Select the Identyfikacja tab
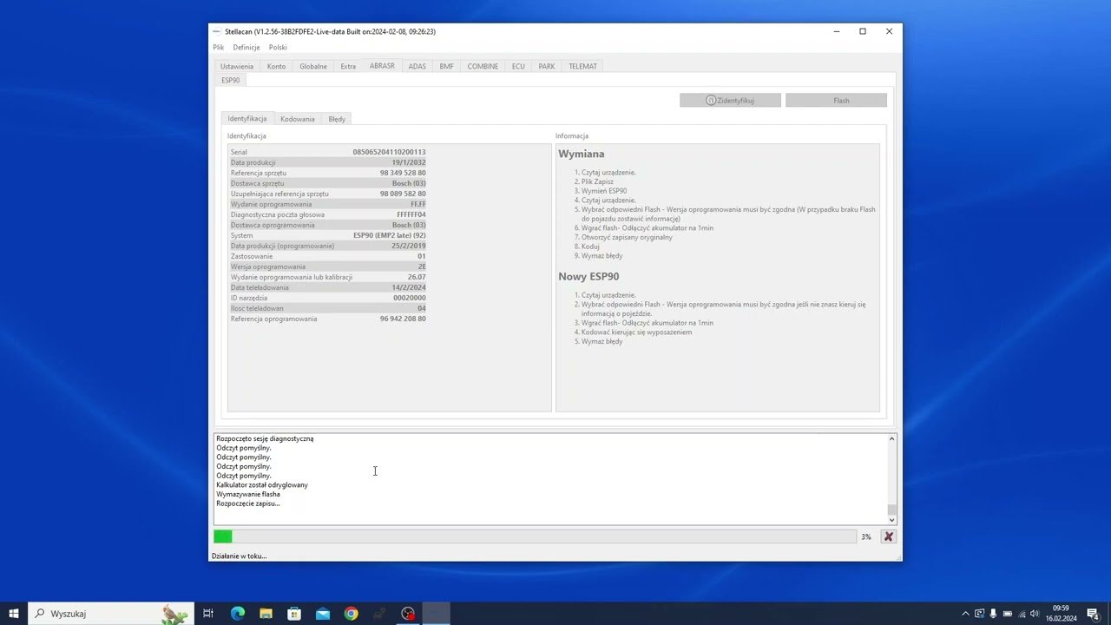 [x=247, y=118]
